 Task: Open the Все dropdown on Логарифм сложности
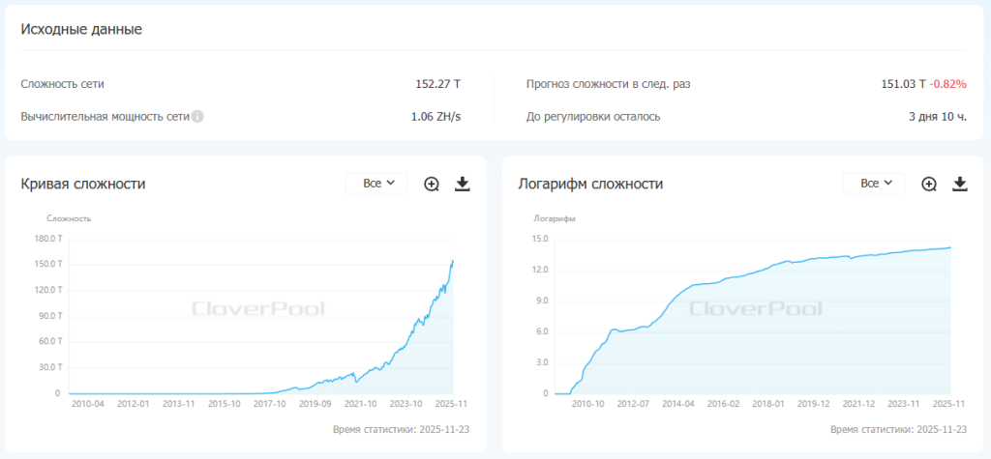(874, 184)
